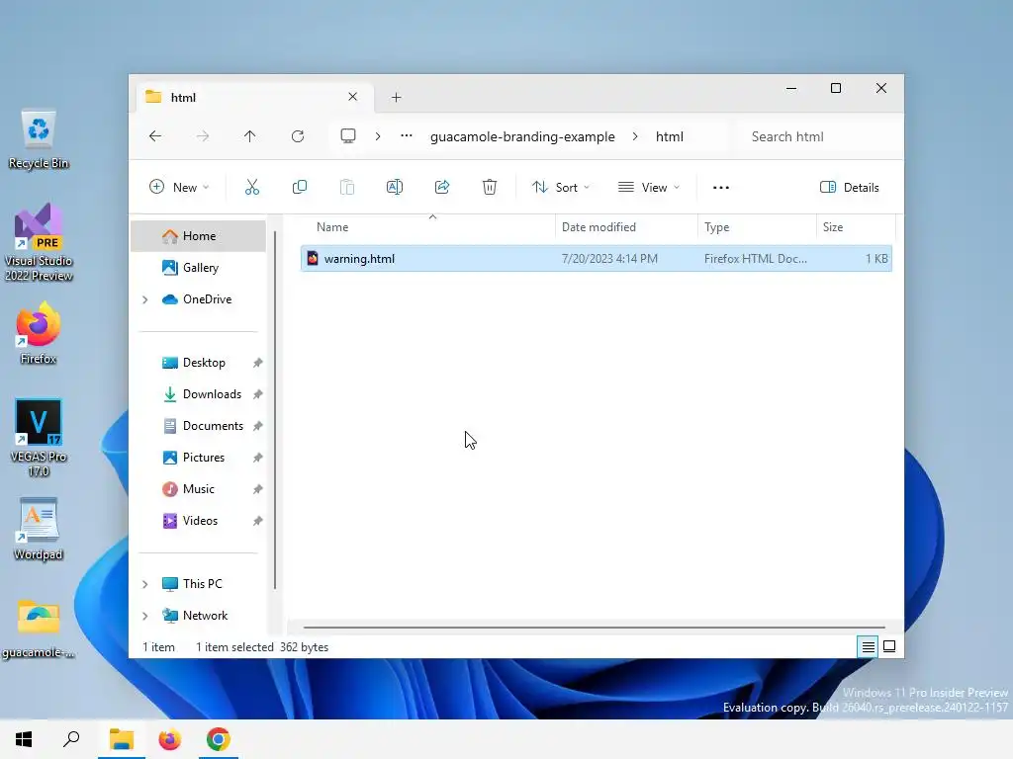Unpin Downloads using its pin icon
This screenshot has width=1013, height=759.
click(x=258, y=394)
